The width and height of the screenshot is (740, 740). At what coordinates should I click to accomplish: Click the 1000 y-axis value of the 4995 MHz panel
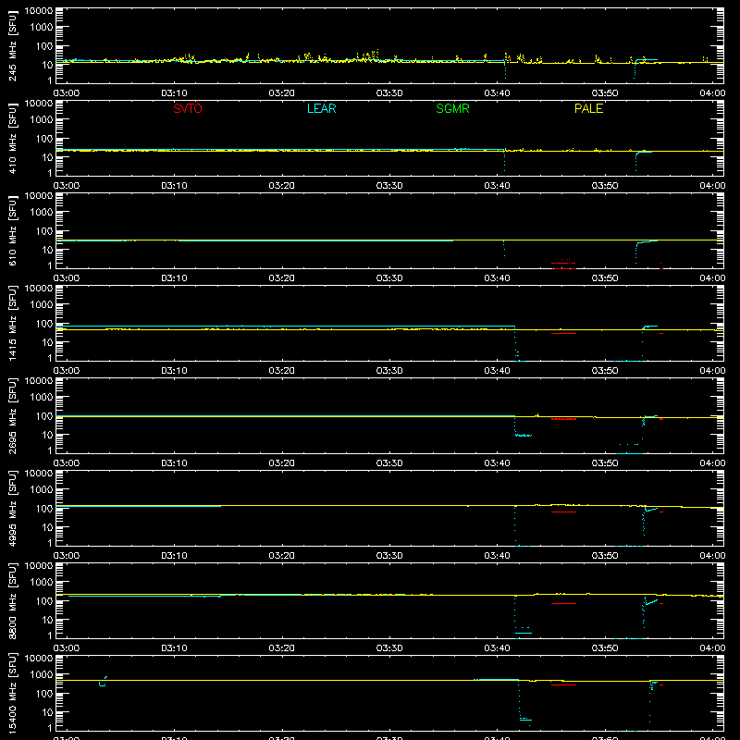(x=42, y=490)
